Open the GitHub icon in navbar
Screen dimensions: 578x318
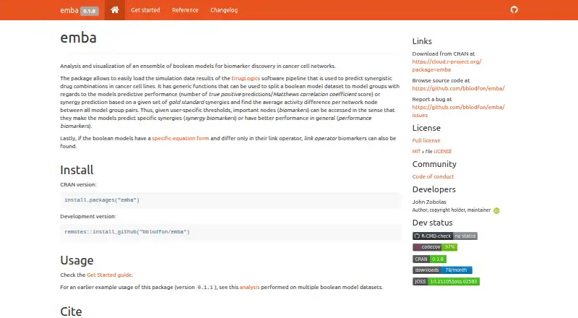pos(514,9)
